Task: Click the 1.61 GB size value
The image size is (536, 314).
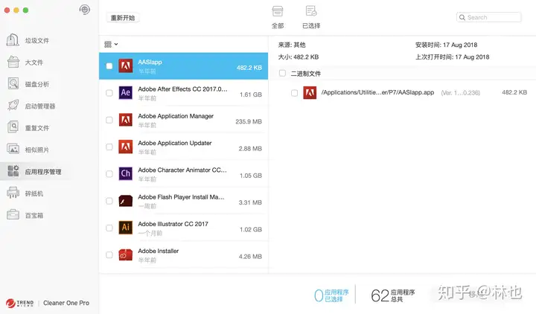Action: [251, 94]
